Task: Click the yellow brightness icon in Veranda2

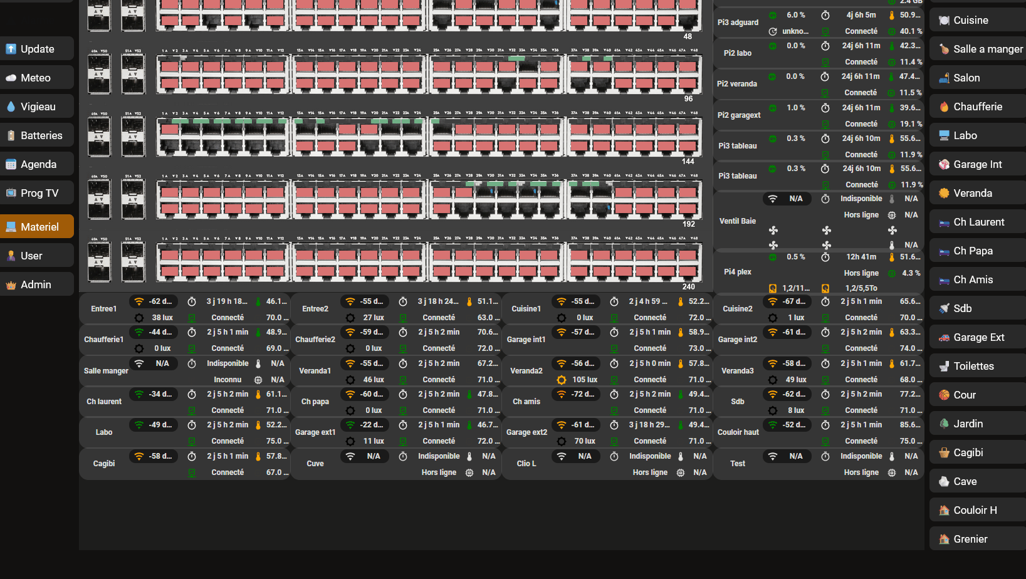Action: pyautogui.click(x=562, y=380)
